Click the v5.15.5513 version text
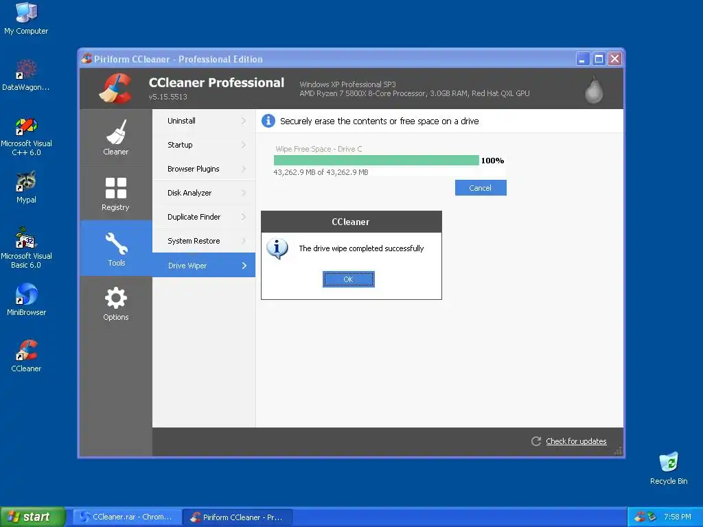The height and width of the screenshot is (527, 703). (x=168, y=97)
